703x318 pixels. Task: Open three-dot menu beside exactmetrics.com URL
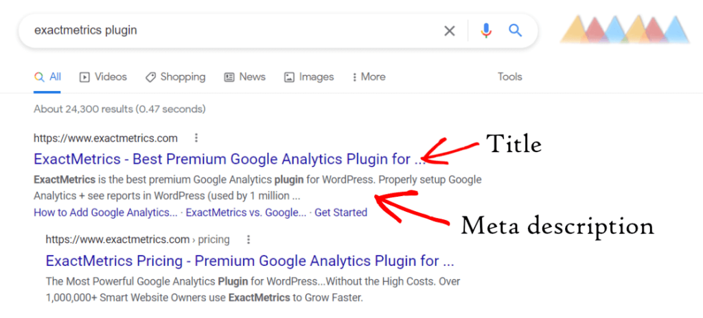[197, 138]
